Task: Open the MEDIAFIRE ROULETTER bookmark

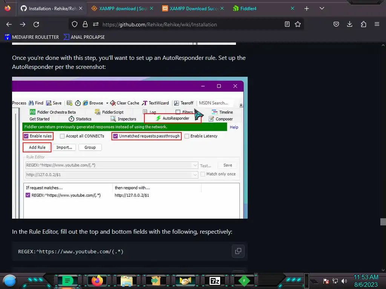Action: (x=32, y=37)
